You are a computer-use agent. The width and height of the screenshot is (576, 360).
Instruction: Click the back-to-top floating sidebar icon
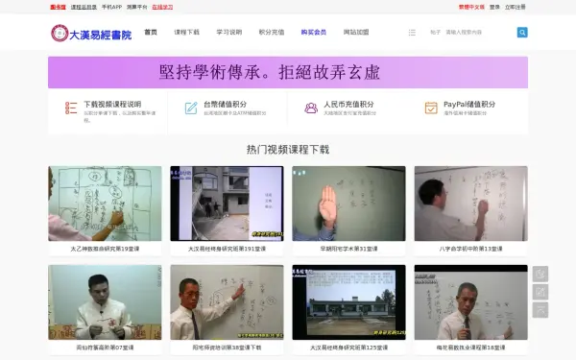(x=540, y=310)
